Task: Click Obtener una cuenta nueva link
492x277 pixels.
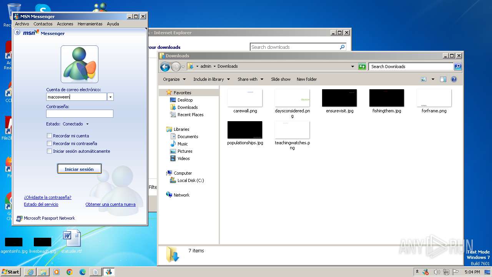Action: pos(110,204)
